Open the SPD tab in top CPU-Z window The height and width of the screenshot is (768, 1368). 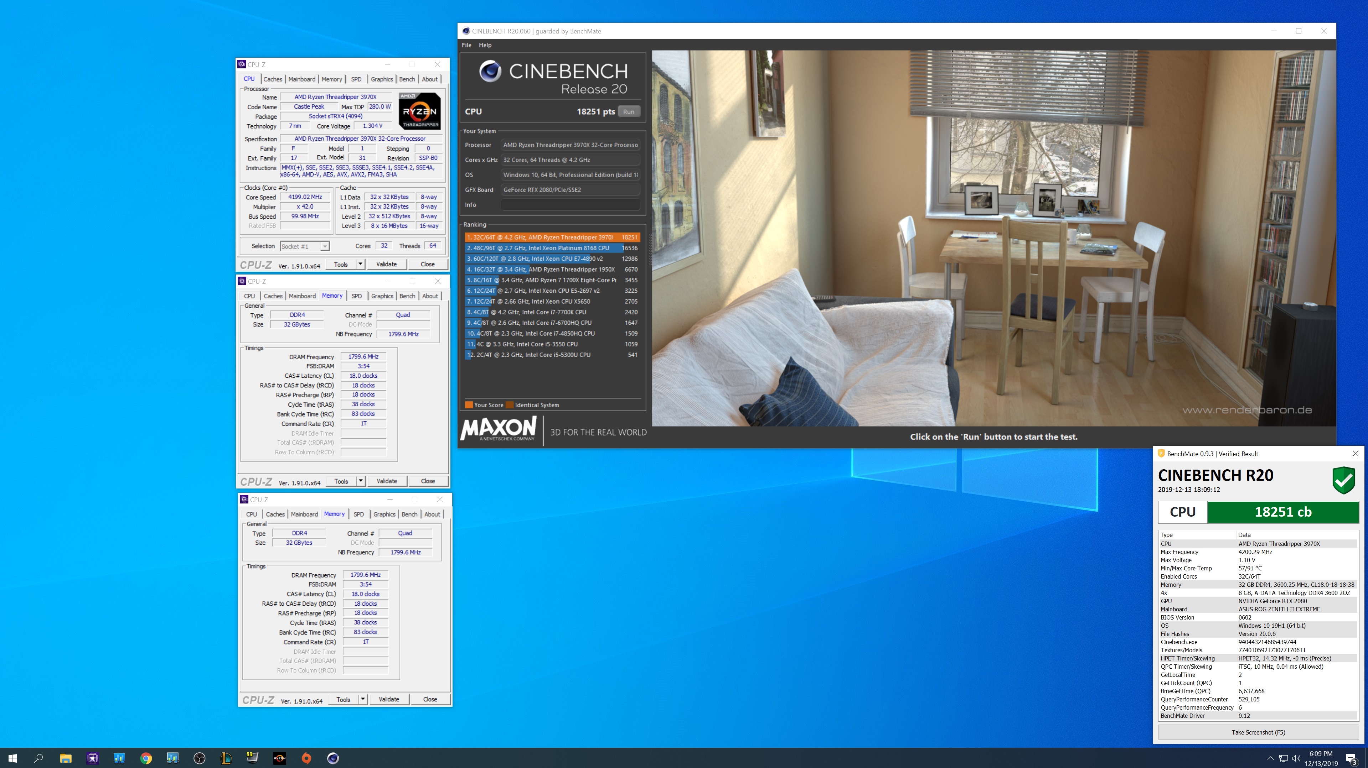click(x=356, y=79)
